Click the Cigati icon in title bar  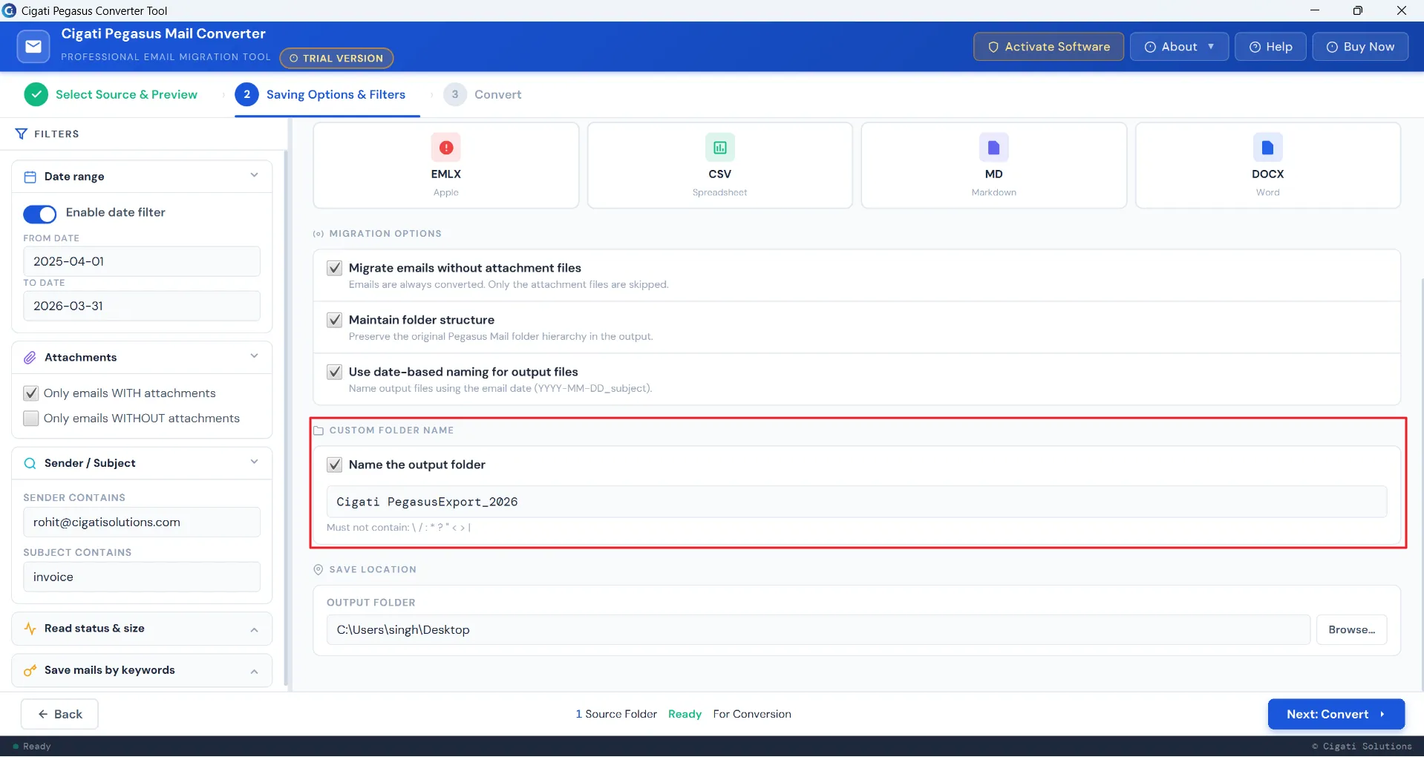point(10,10)
